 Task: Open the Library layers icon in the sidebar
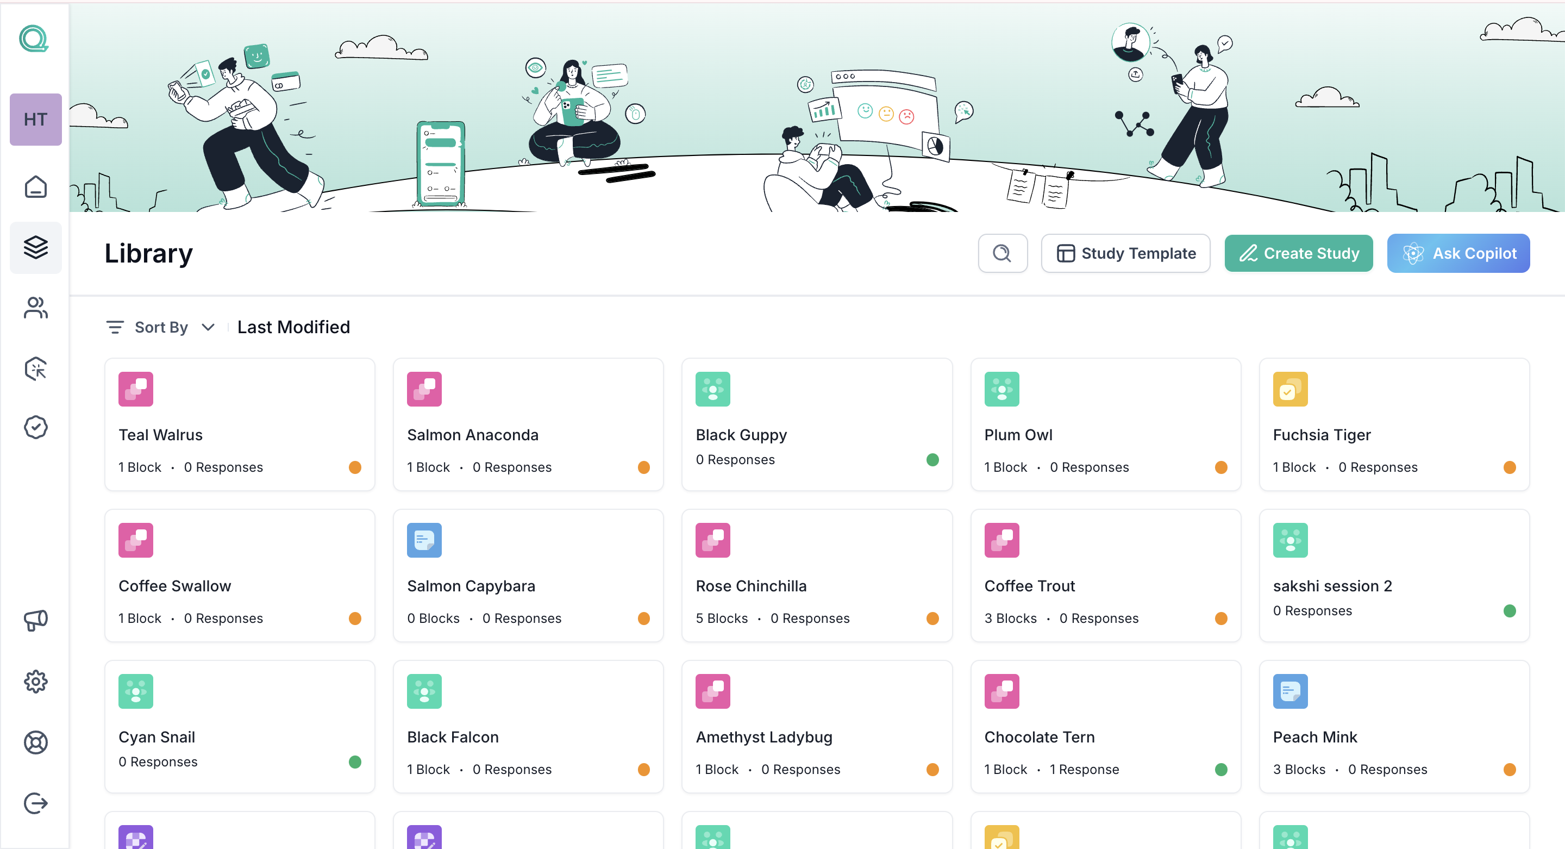[x=36, y=247]
